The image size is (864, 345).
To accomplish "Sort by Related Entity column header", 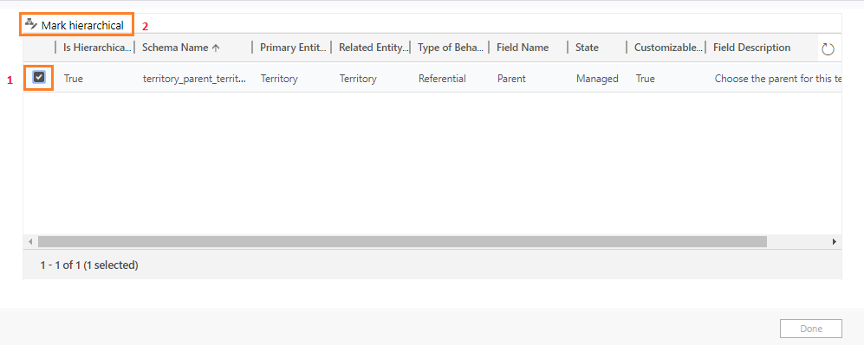I will point(374,48).
